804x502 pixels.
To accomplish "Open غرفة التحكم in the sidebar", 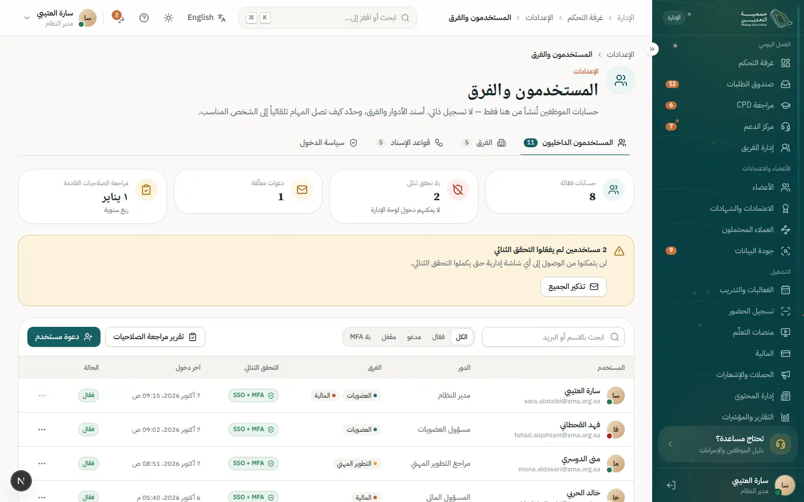I will tap(728, 63).
